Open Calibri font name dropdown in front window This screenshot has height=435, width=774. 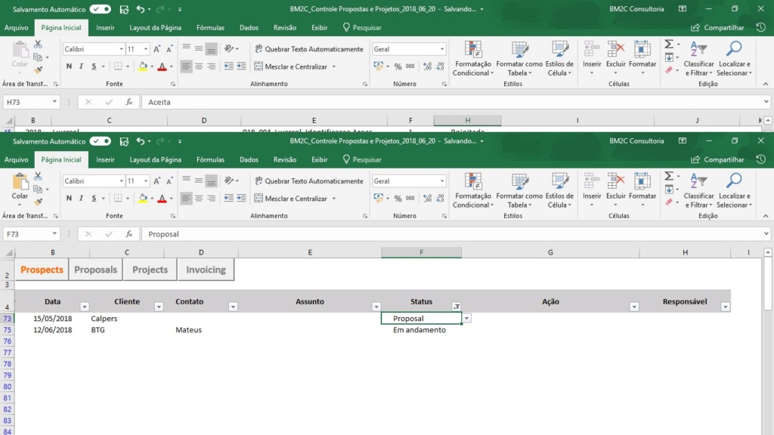click(121, 181)
